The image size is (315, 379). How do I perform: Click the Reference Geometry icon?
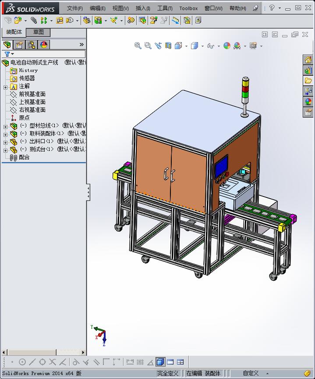click(114, 20)
